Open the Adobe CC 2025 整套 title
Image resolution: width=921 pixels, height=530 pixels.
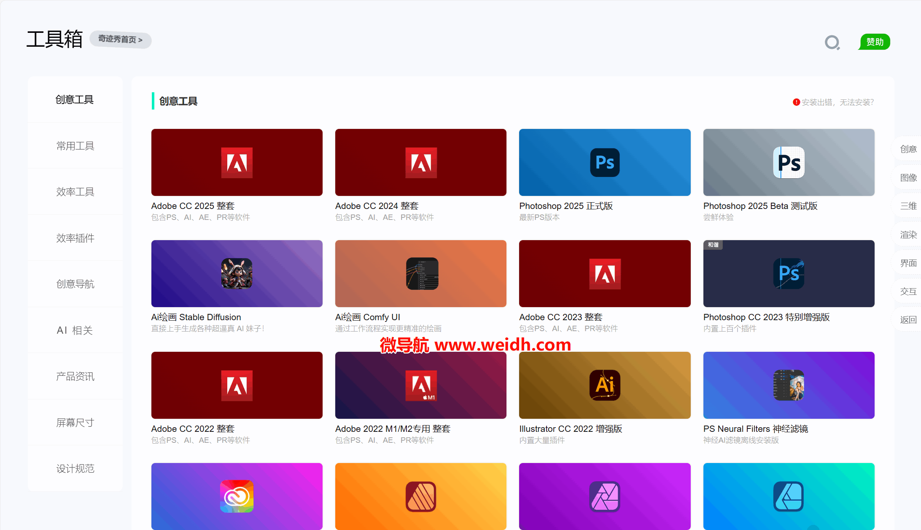[193, 206]
